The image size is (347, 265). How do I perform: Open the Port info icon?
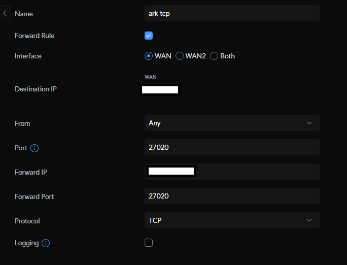34,148
